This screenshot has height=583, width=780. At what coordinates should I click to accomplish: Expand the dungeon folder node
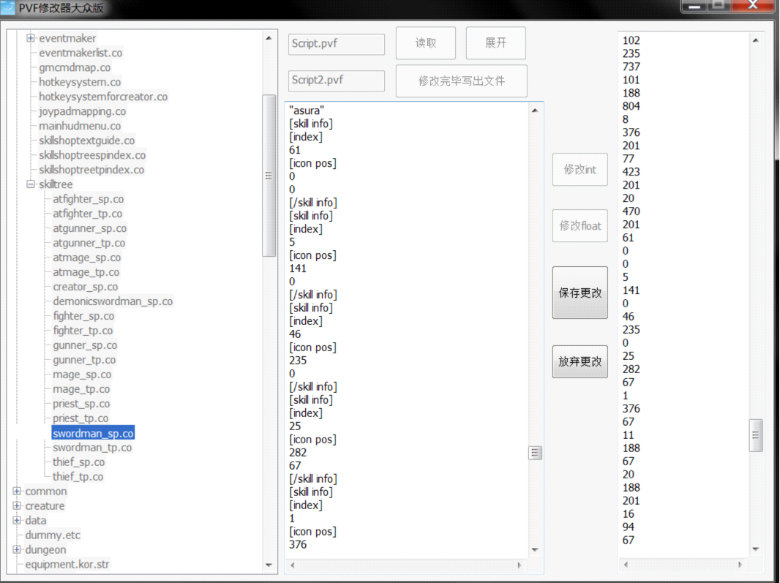point(17,550)
